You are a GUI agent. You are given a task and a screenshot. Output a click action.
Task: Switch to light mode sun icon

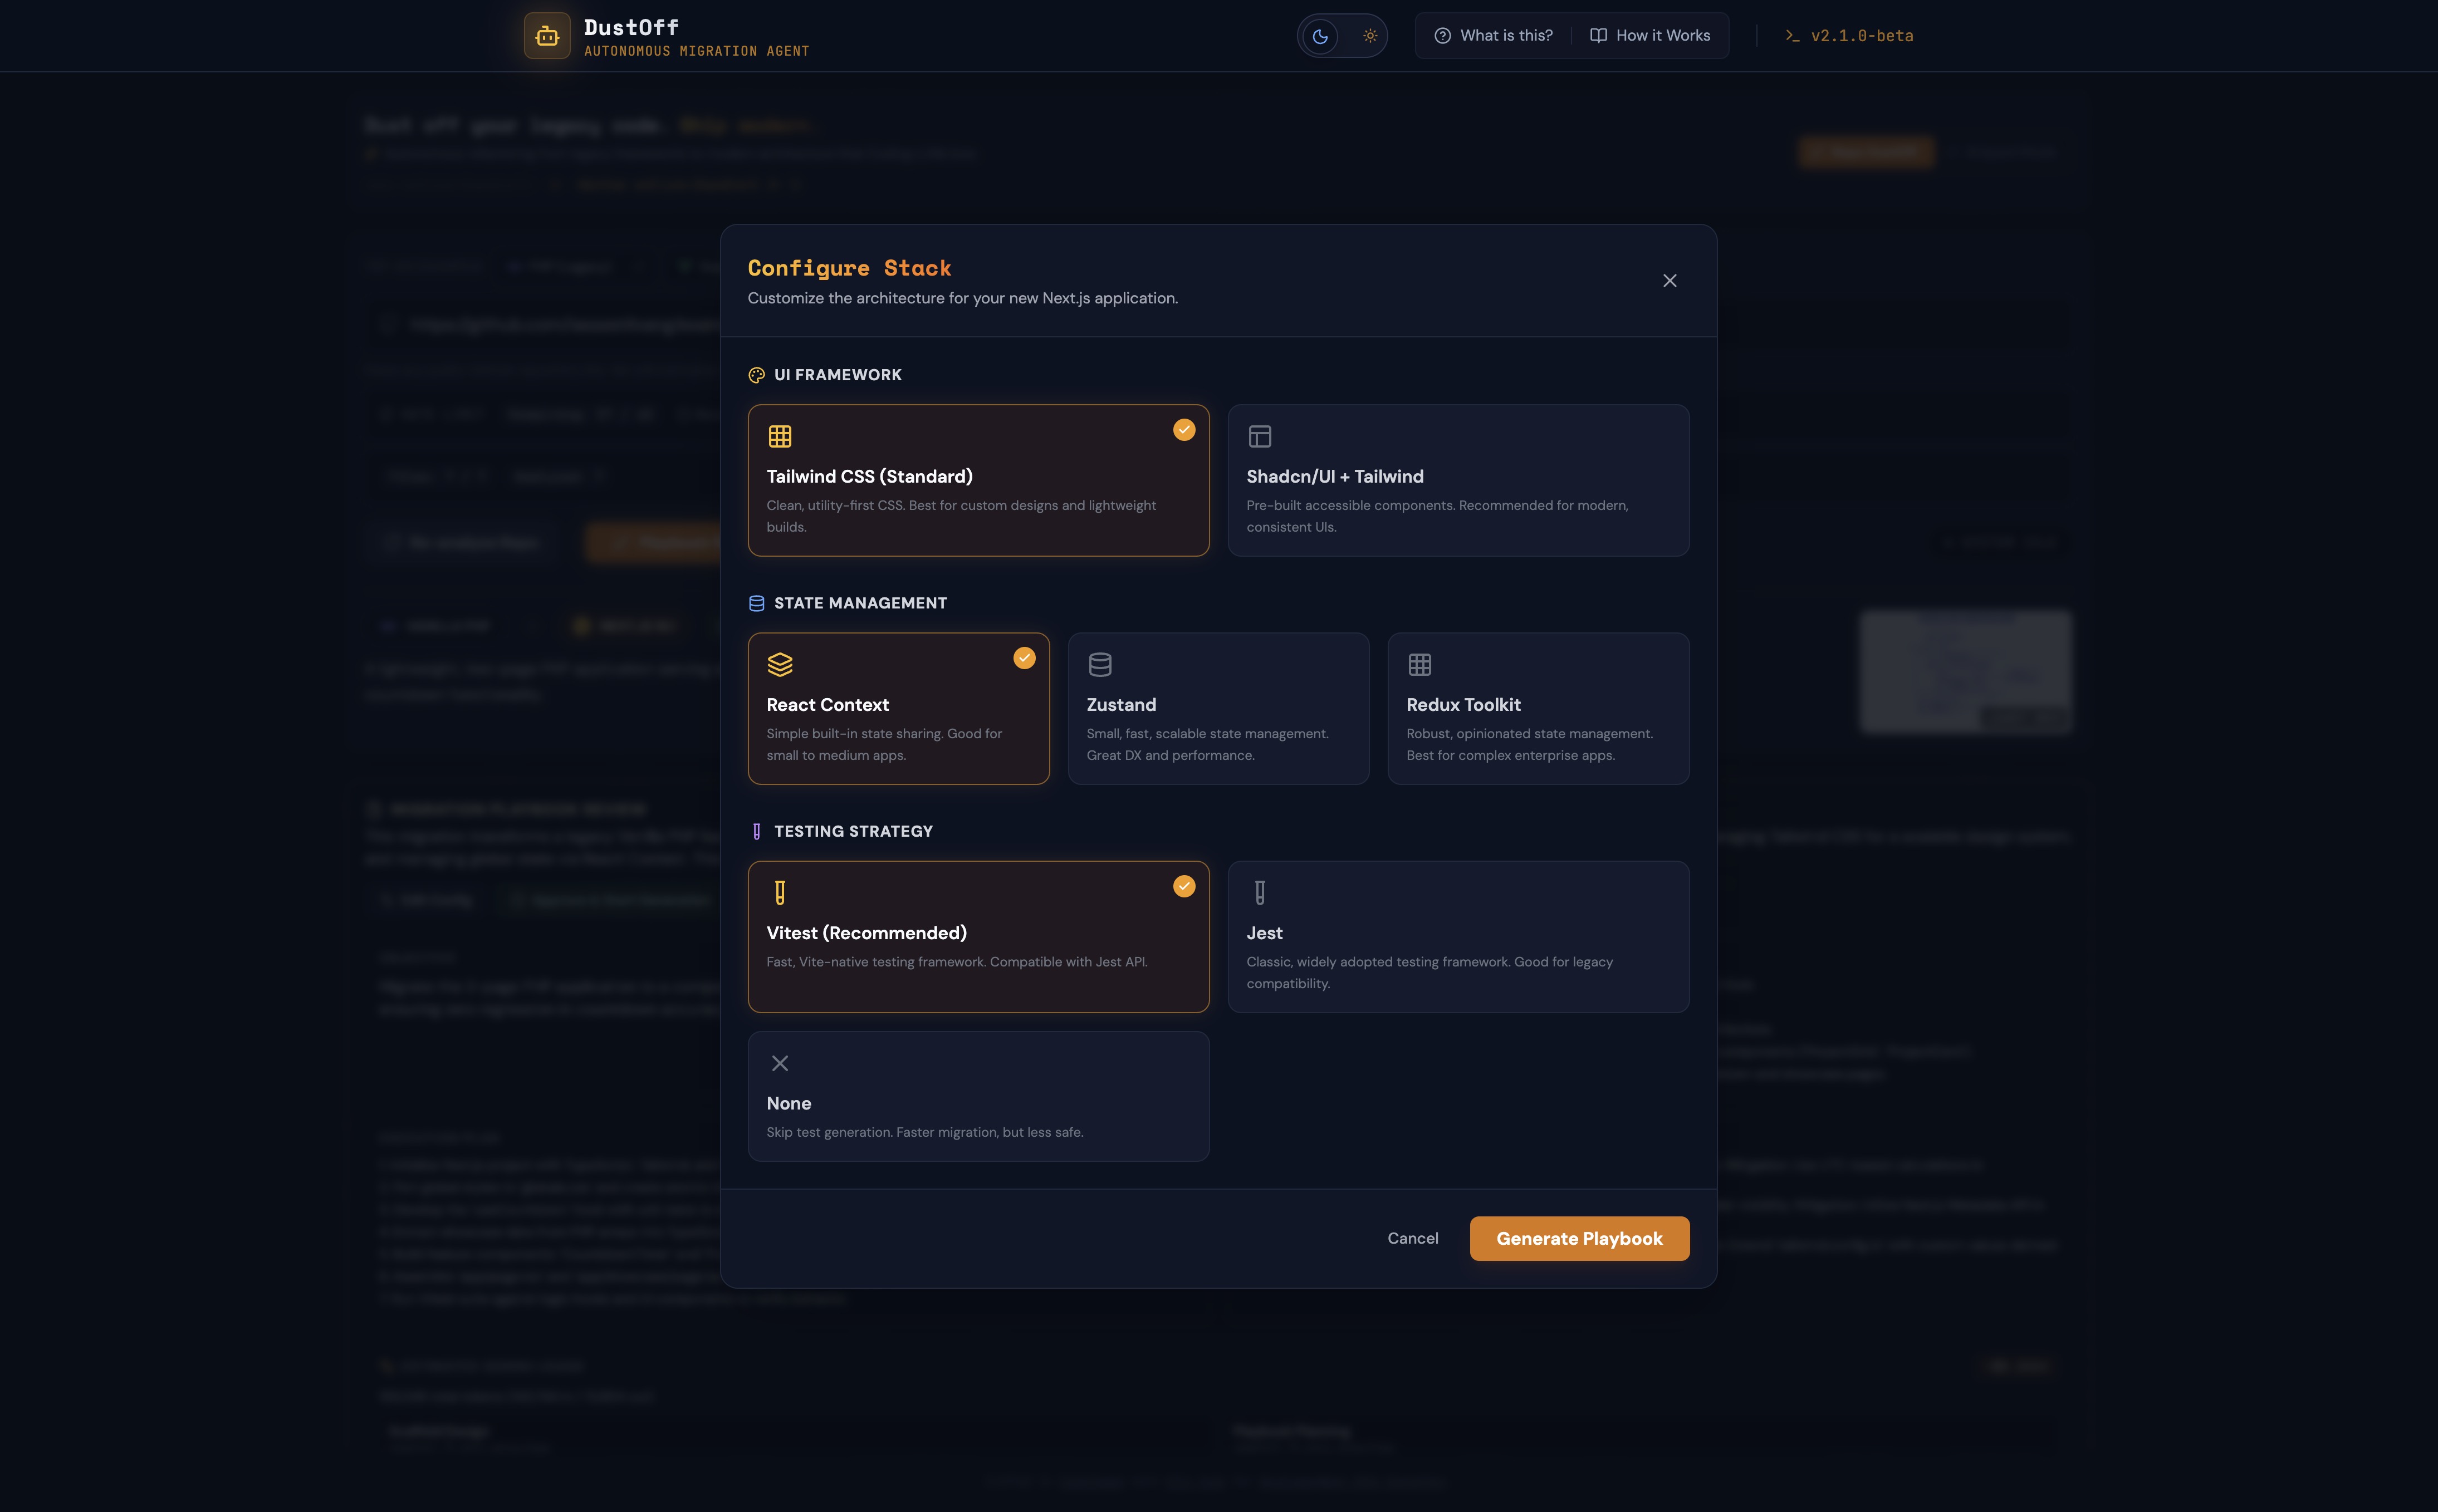pyautogui.click(x=1370, y=36)
